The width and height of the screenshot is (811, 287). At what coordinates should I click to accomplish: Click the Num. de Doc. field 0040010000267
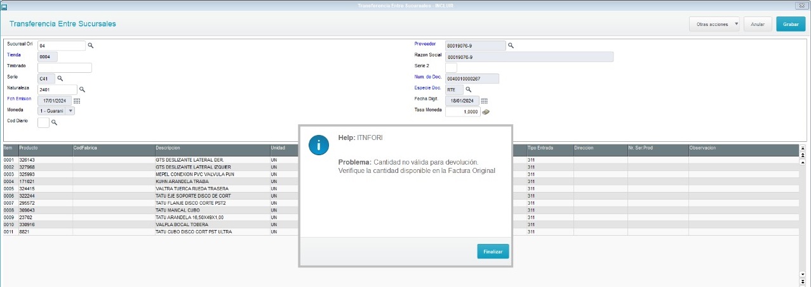click(x=472, y=79)
